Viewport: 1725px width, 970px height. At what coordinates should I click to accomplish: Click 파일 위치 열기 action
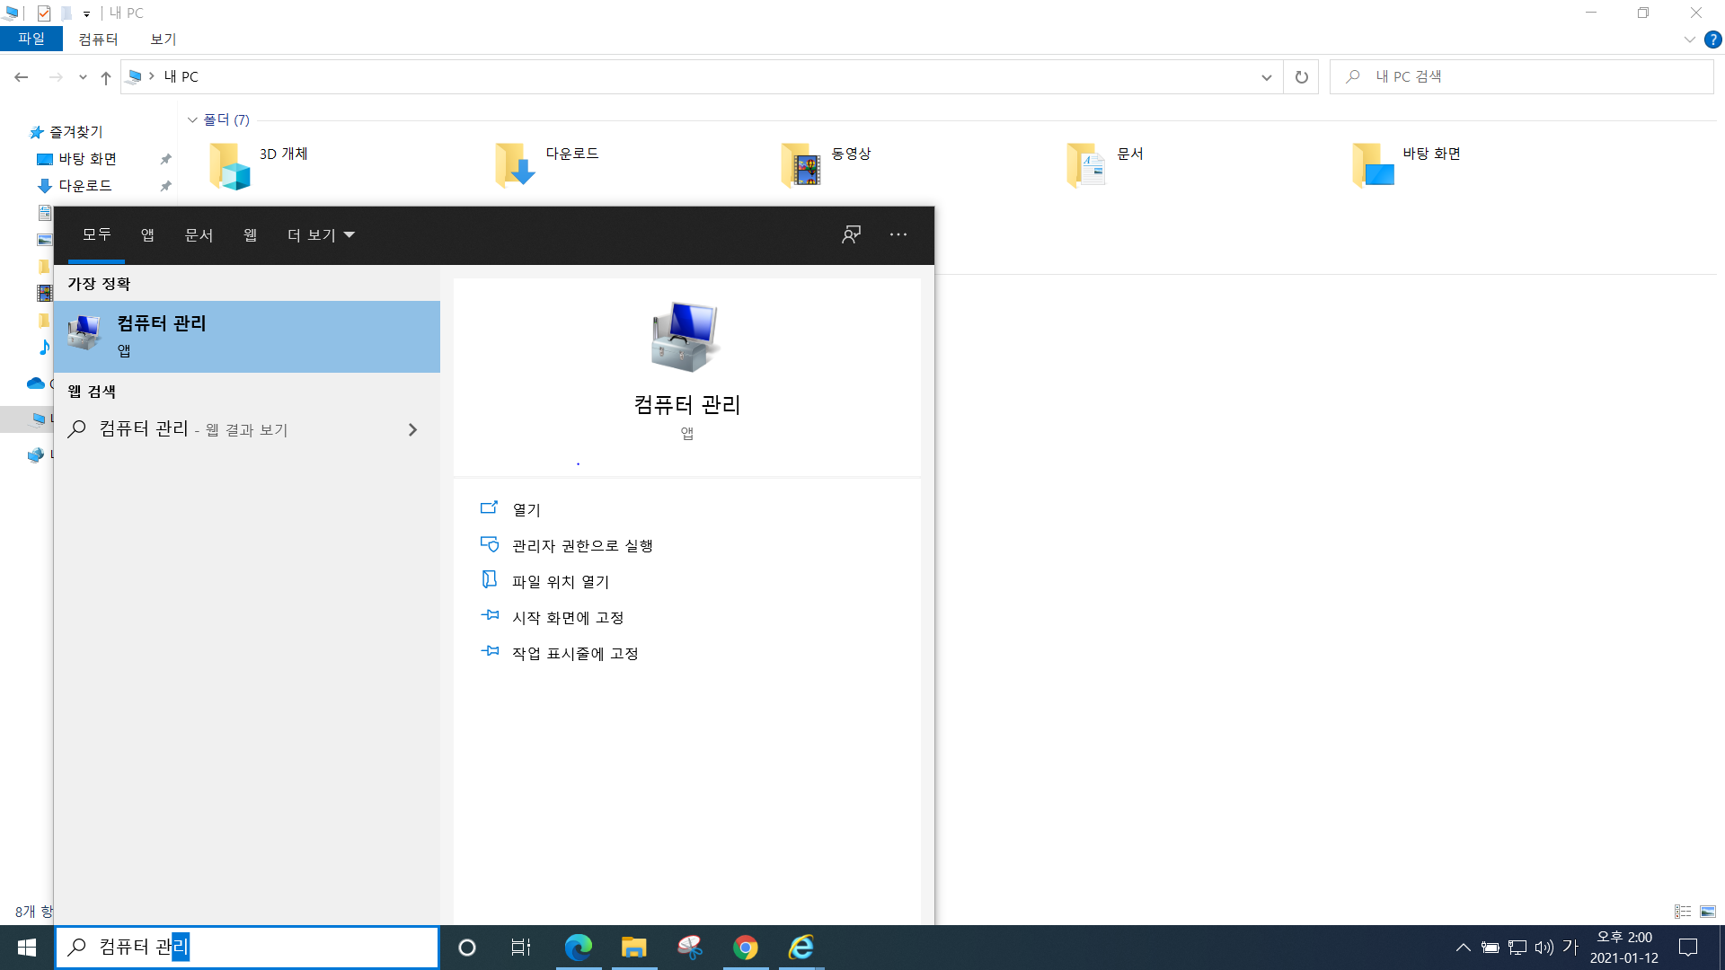[x=560, y=581]
